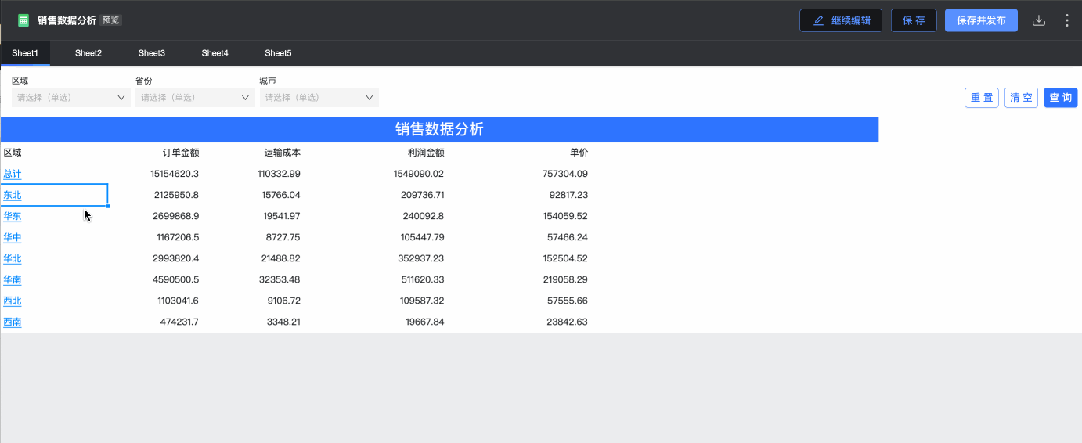The height and width of the screenshot is (443, 1082).
Task: Select the cell value 105447.79
Action: click(x=422, y=237)
